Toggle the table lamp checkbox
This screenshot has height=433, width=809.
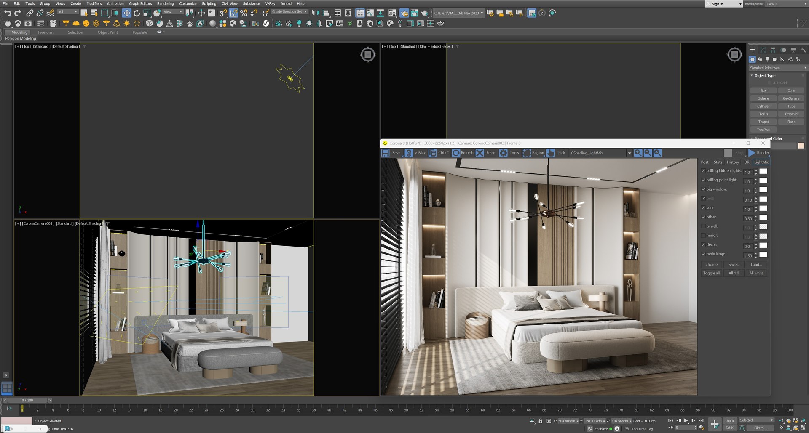tap(703, 254)
